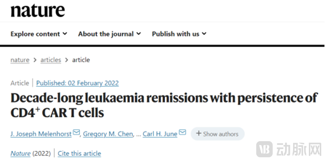Open the About the journal menu
Screen dimensions: 325x161
pyautogui.click(x=106, y=34)
